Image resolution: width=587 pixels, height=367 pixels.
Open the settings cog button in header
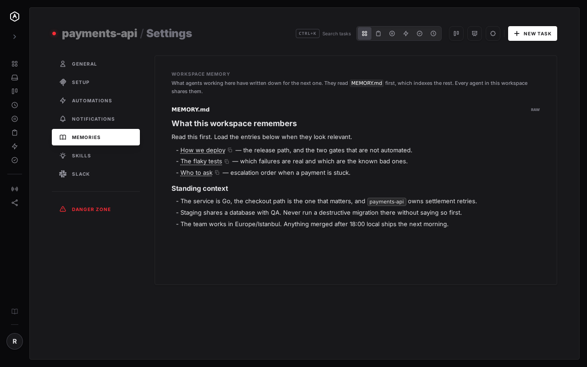click(493, 33)
